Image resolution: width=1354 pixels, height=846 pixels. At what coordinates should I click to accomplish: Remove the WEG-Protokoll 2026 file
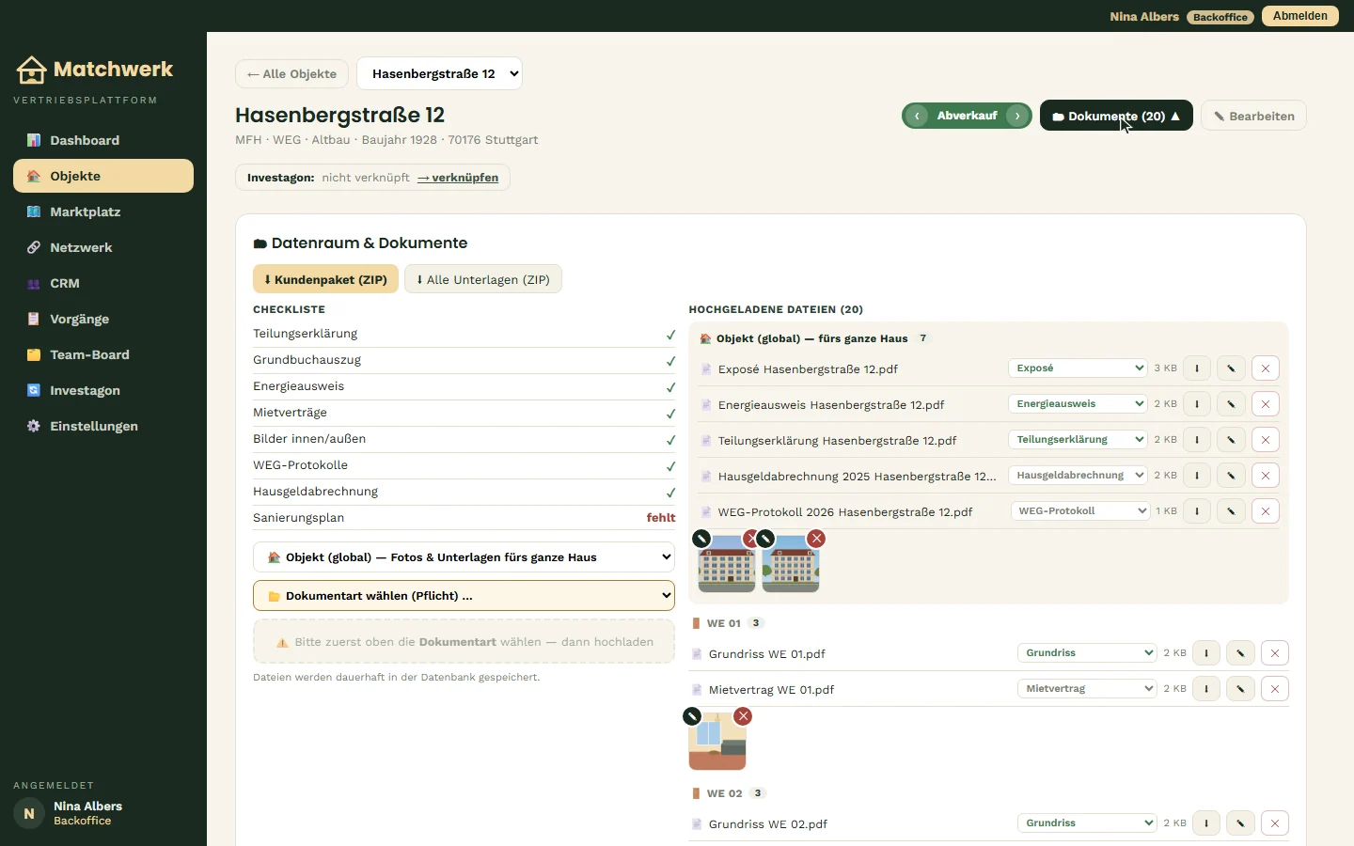(1266, 511)
